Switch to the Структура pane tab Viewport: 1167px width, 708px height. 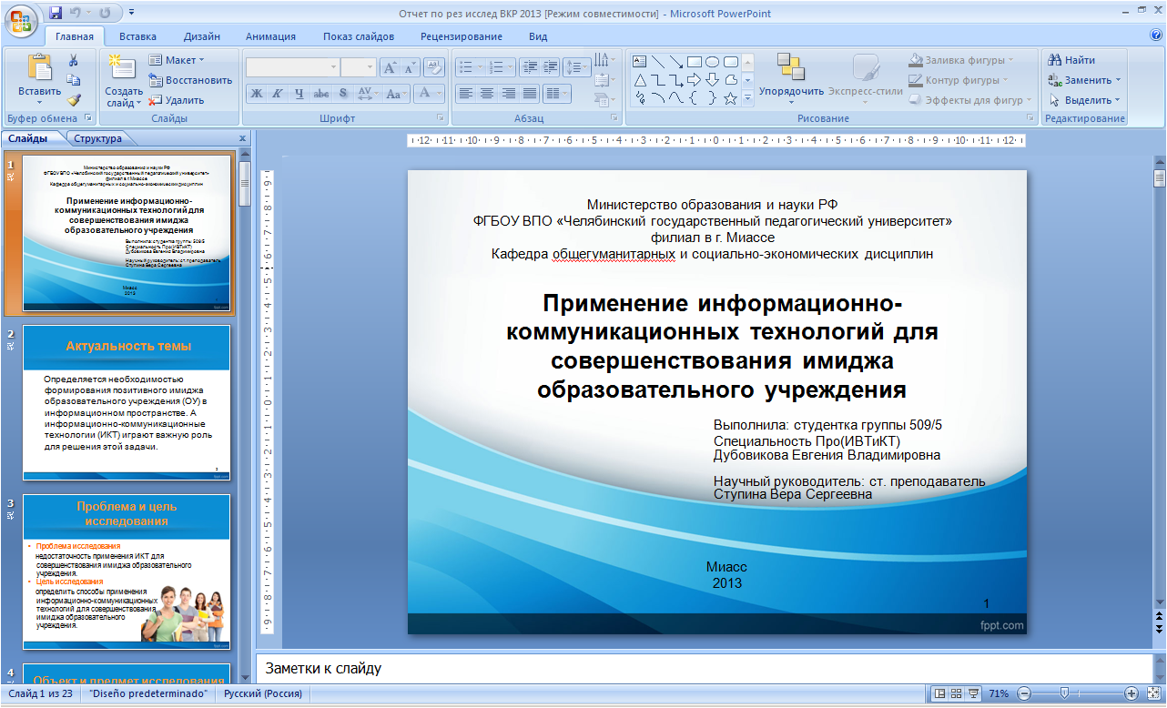pos(98,138)
